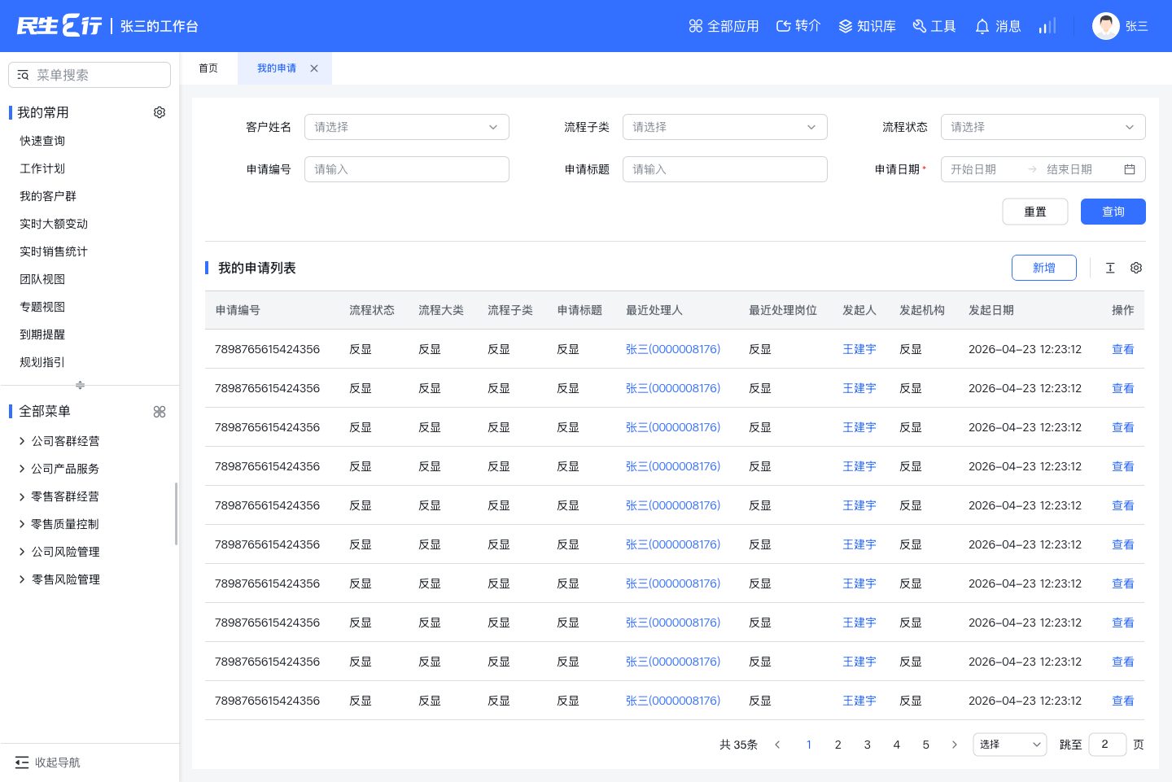Open the 知识库 knowledge base
The height and width of the screenshot is (782, 1172).
click(x=867, y=26)
